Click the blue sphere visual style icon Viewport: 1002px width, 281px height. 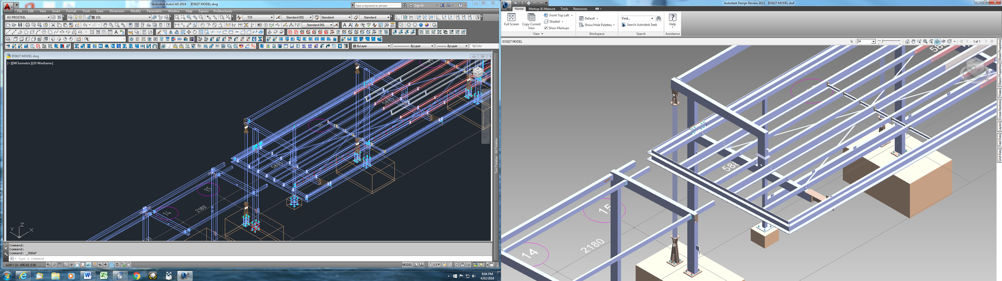click(x=421, y=25)
